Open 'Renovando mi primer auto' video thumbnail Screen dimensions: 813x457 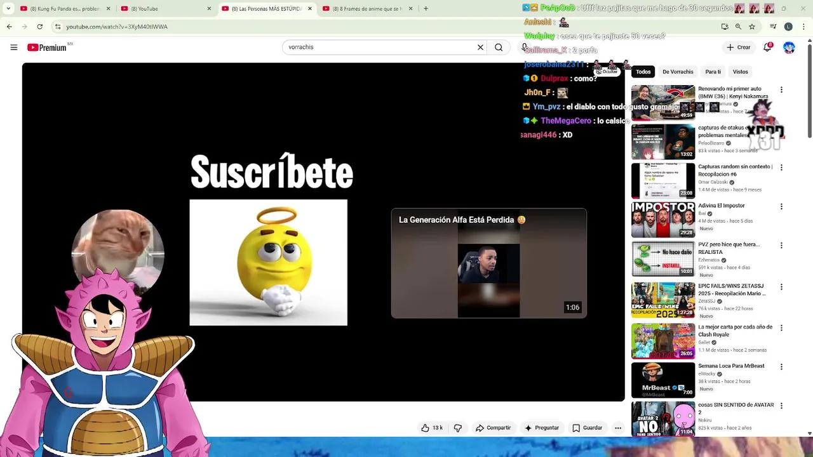662,102
